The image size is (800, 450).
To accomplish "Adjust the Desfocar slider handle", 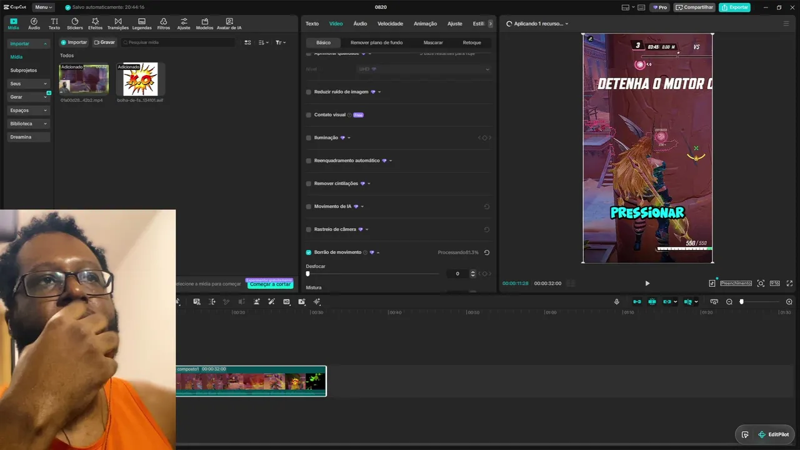I will pyautogui.click(x=307, y=274).
